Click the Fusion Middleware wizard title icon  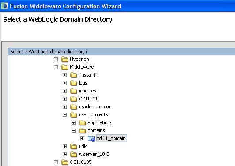click(4, 6)
